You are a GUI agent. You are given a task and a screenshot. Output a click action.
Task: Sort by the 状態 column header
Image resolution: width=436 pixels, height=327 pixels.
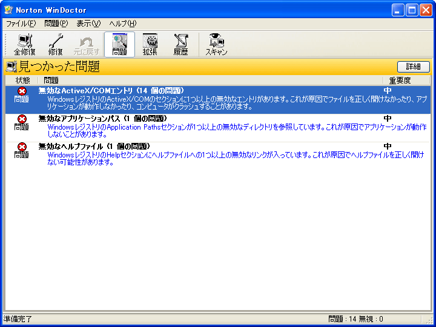pos(22,81)
